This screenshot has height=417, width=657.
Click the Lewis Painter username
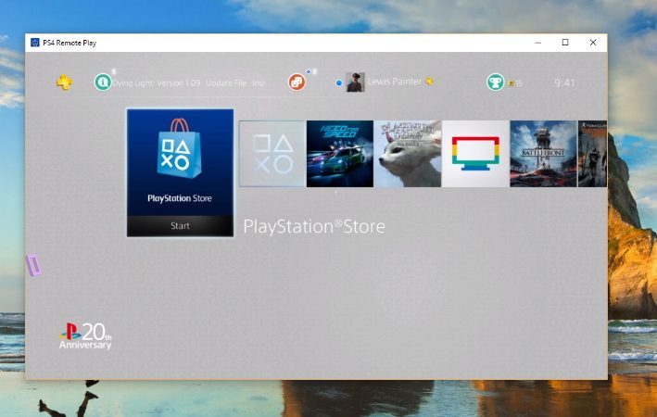coord(394,82)
